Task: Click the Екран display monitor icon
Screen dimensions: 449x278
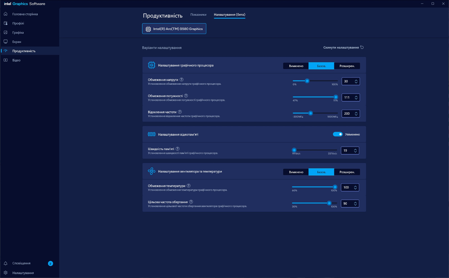Action: pos(6,42)
